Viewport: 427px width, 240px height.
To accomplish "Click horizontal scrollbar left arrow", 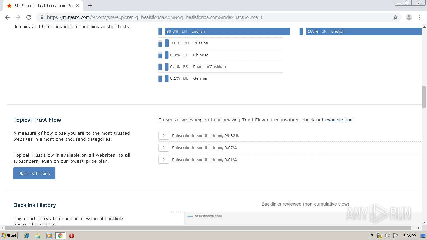I will (x=3, y=228).
